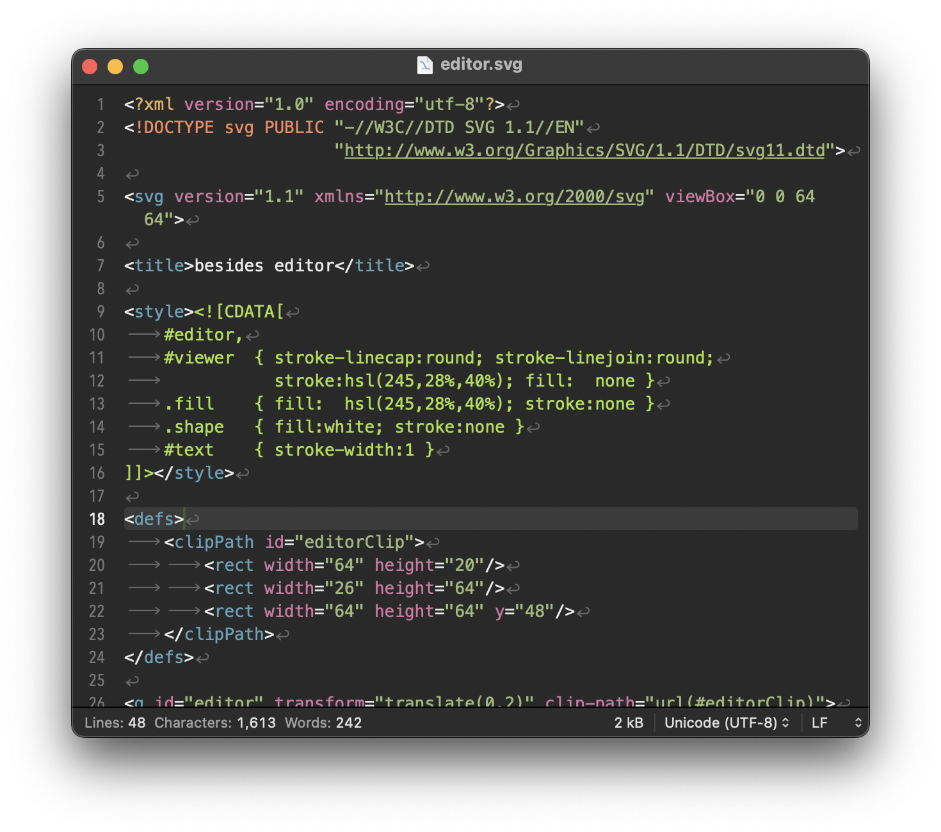Click the rect element on line 22
Image resolution: width=941 pixels, height=832 pixels.
(233, 611)
